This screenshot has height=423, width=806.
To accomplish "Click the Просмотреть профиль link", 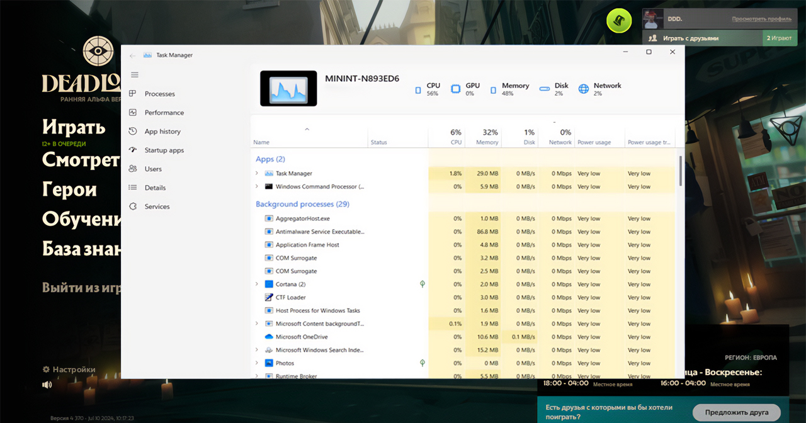I will (761, 19).
